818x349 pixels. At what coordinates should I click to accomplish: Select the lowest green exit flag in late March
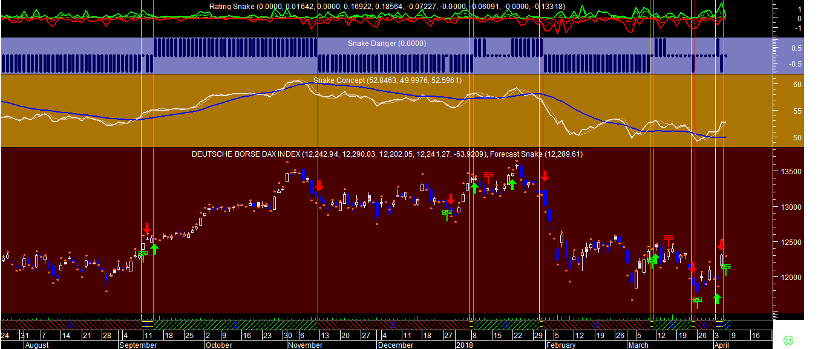[x=697, y=301]
